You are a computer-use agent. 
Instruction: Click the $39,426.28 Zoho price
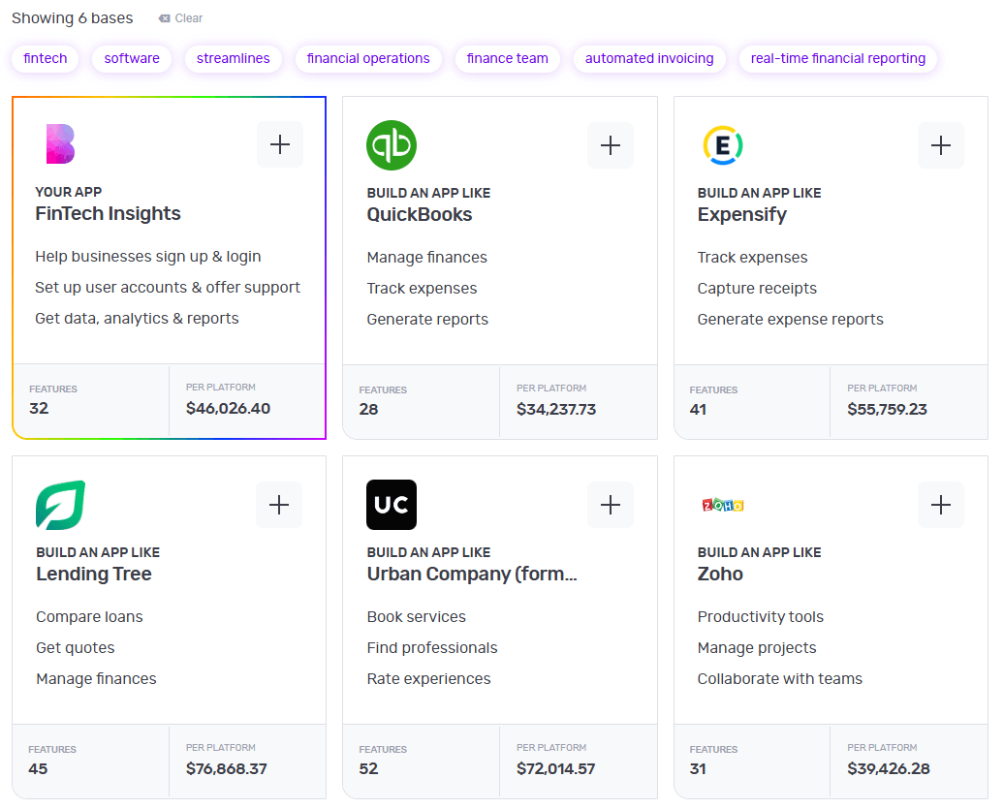click(888, 768)
